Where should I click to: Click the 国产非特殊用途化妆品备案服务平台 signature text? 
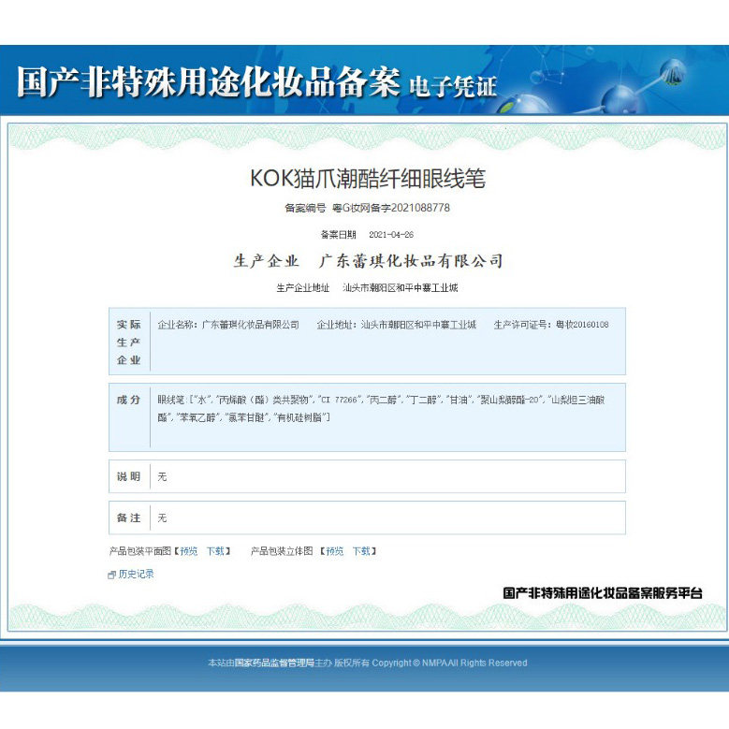point(603,593)
